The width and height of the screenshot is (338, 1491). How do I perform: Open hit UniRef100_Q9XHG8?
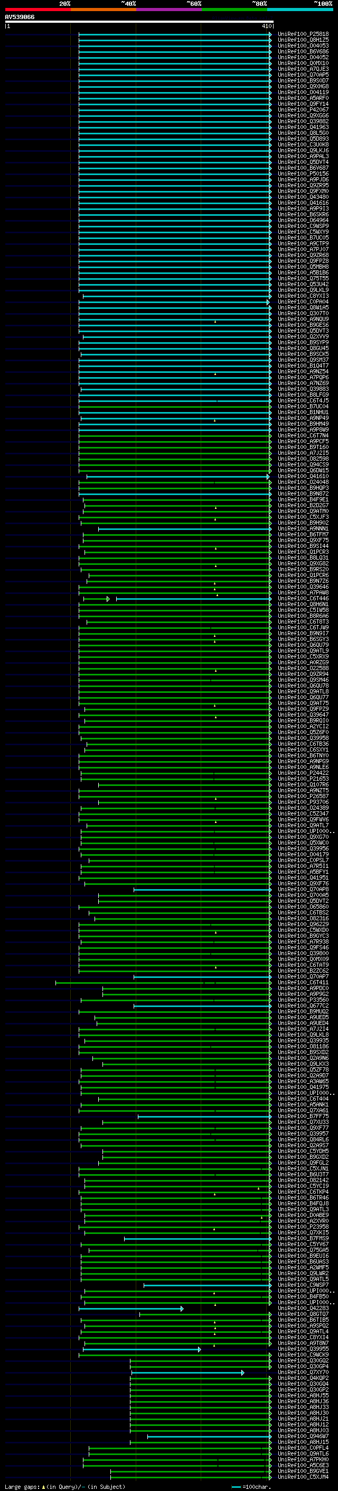coord(303,86)
